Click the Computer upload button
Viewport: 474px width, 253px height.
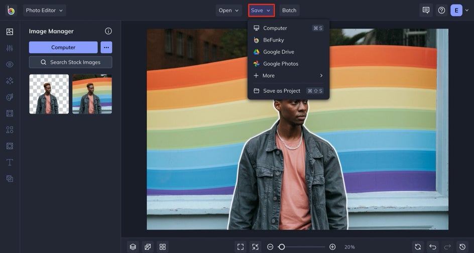63,48
